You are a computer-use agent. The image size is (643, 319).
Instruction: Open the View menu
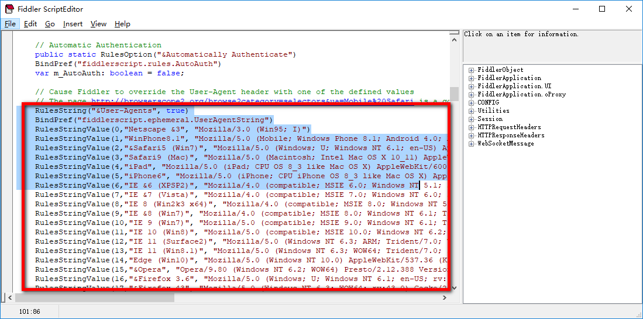[x=98, y=24]
